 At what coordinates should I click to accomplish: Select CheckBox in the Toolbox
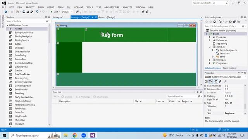(20, 48)
